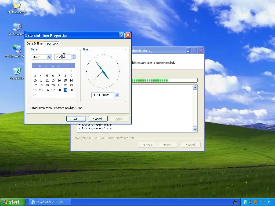Click the SevenMizer log scrollbar up arrow
275x206 pixels.
(195, 87)
